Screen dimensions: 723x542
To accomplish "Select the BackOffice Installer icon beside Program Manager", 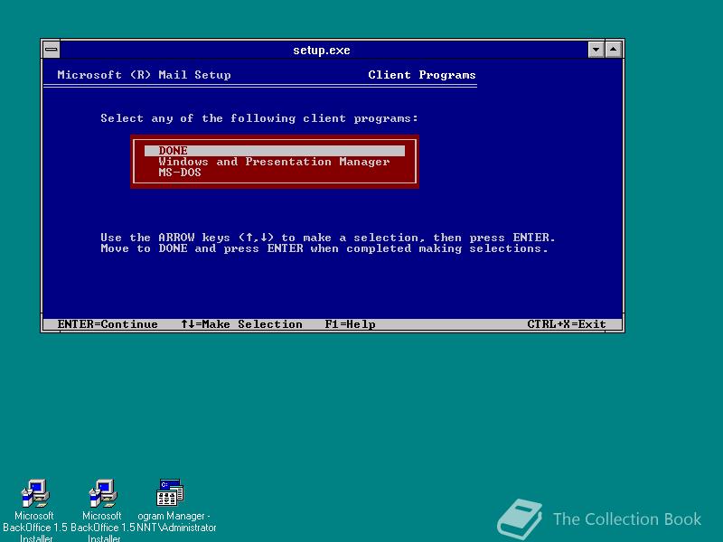I will pos(103,492).
